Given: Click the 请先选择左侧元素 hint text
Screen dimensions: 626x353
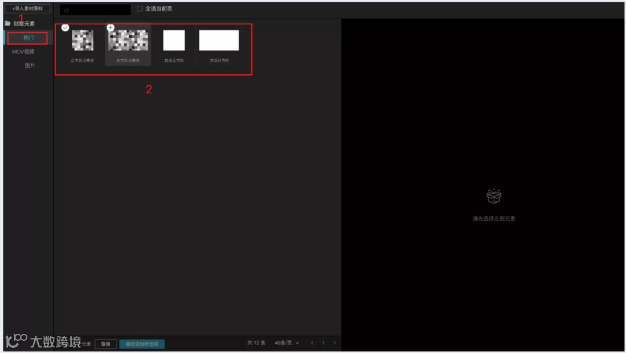Looking at the screenshot, I should [494, 219].
